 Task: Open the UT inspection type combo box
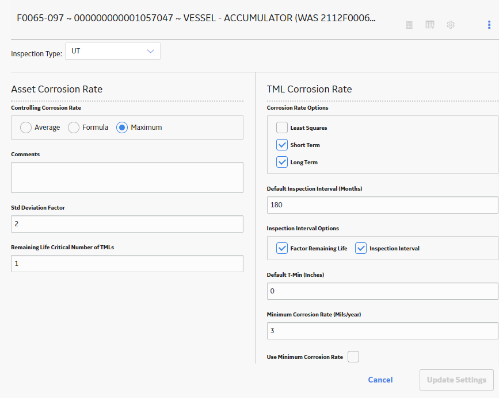[113, 51]
